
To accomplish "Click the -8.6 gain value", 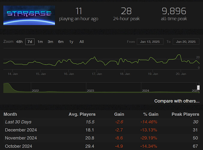I will coord(119,138).
